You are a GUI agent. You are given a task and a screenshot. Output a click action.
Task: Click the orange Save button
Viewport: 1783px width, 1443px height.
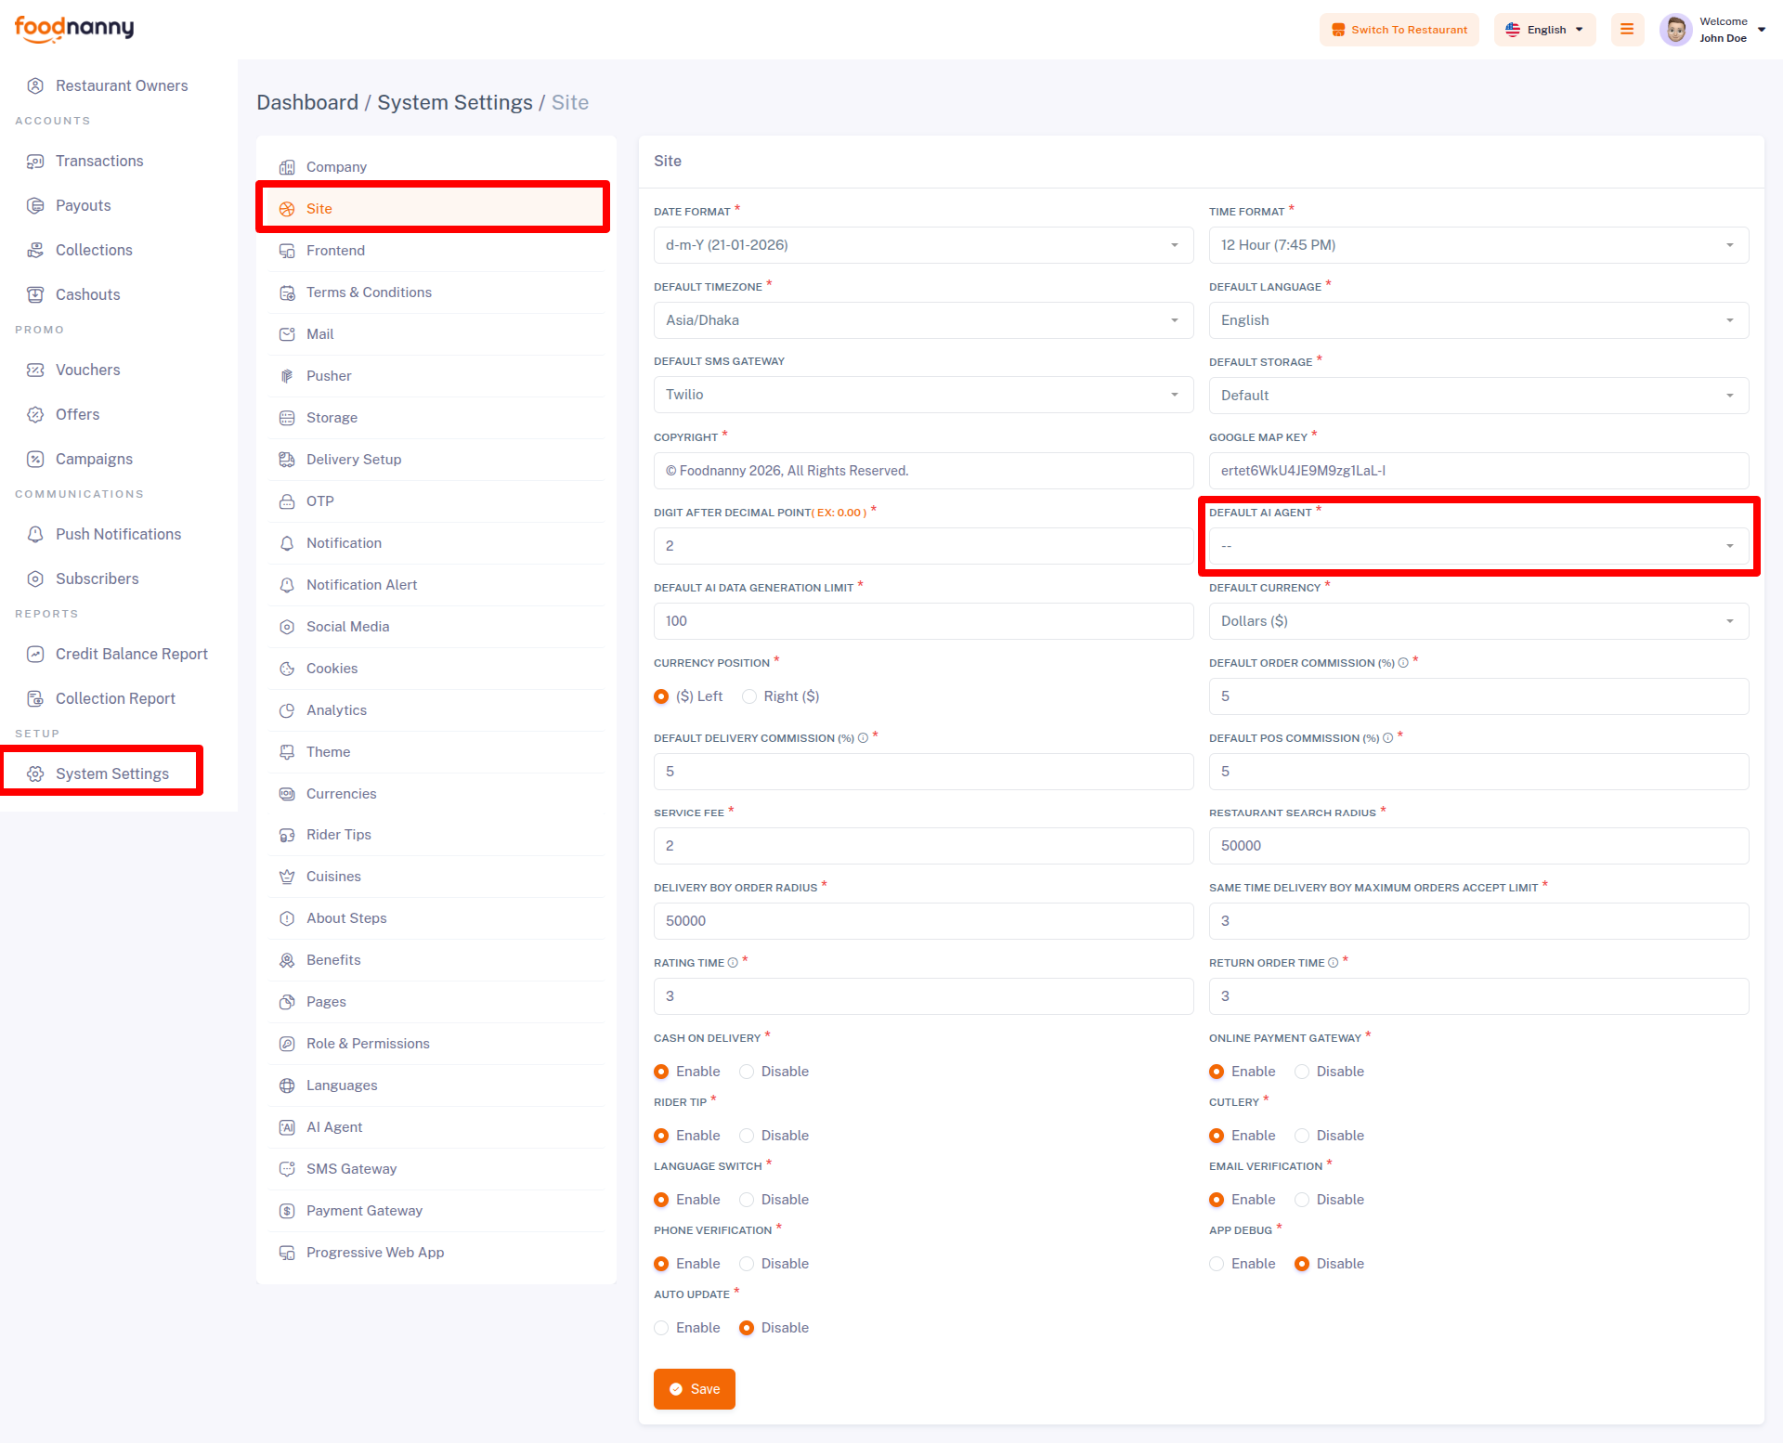tap(694, 1389)
